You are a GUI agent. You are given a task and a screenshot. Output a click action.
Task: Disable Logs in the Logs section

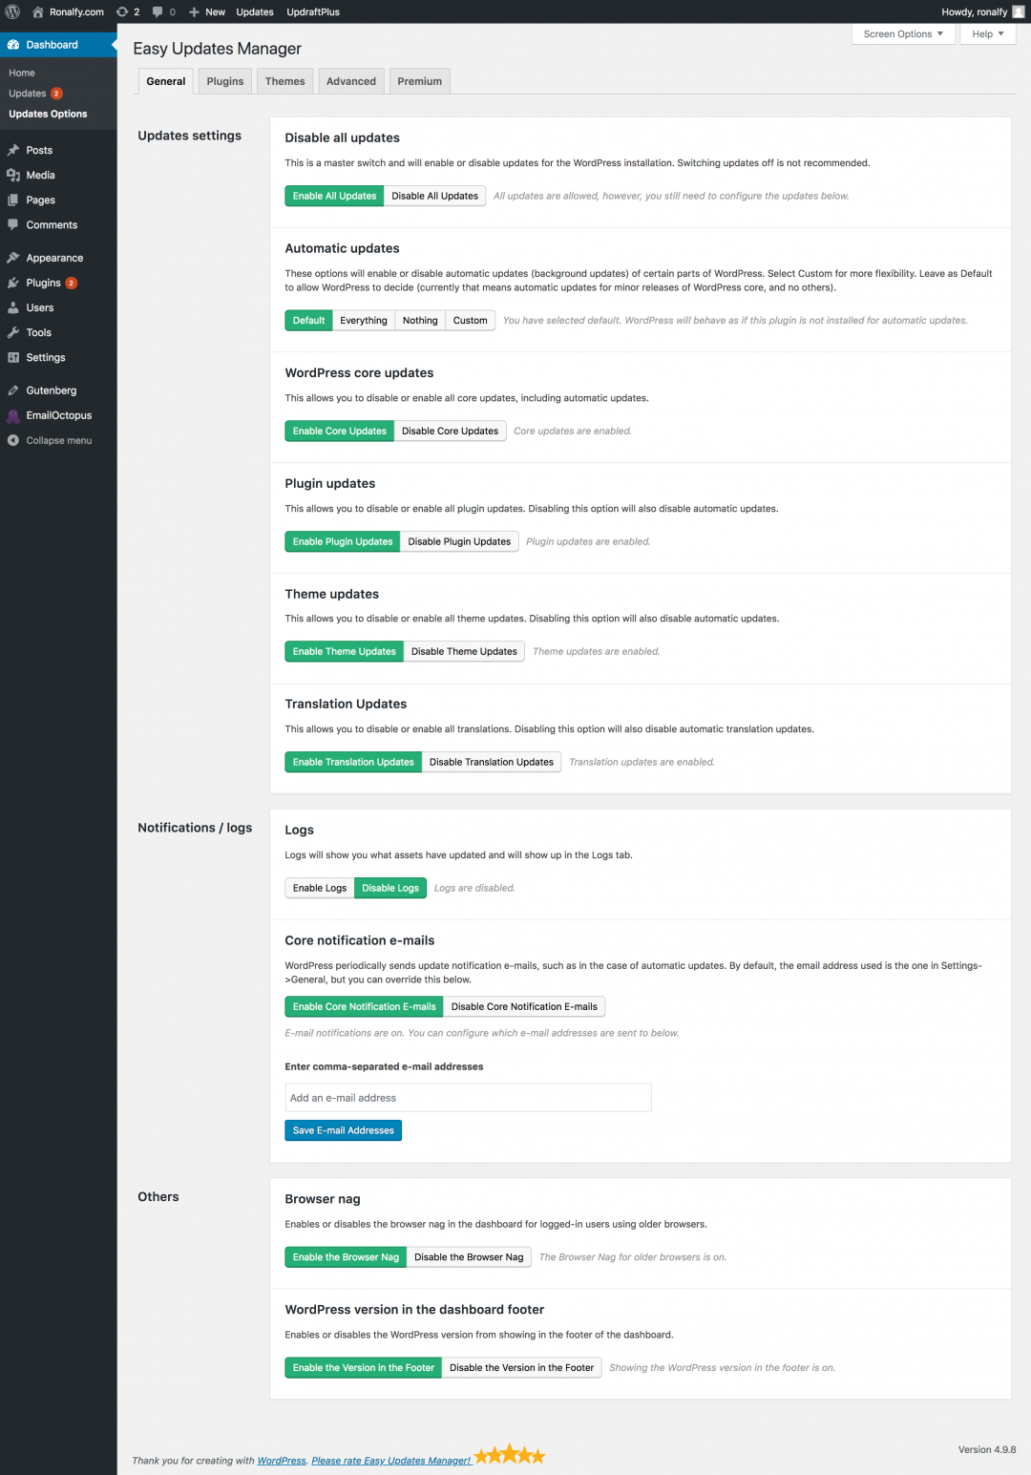389,888
